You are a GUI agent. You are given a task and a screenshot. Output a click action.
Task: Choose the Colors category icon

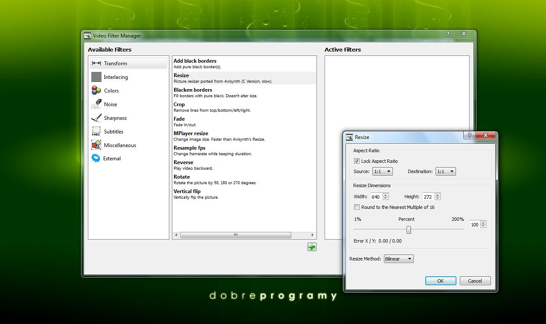click(x=96, y=90)
